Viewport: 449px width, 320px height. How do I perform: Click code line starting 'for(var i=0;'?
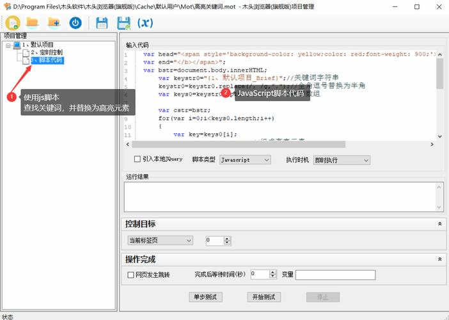[216, 118]
